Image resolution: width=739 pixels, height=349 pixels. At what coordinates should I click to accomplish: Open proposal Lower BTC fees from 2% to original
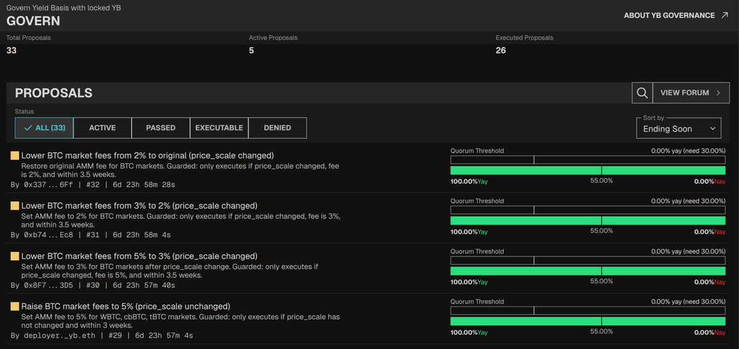tap(147, 156)
